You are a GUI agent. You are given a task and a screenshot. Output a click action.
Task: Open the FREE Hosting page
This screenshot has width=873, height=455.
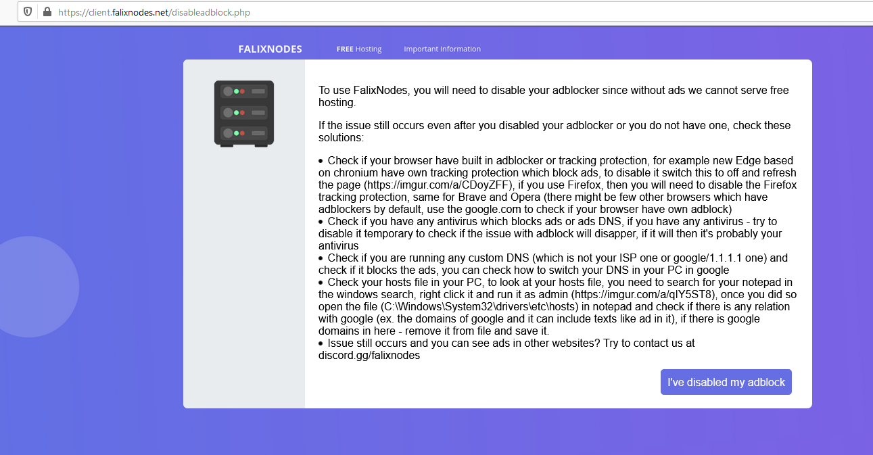point(359,49)
